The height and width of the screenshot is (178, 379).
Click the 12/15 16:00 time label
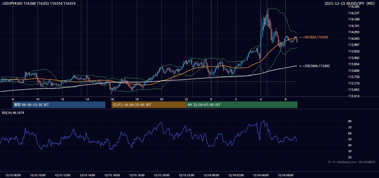(x=112, y=175)
